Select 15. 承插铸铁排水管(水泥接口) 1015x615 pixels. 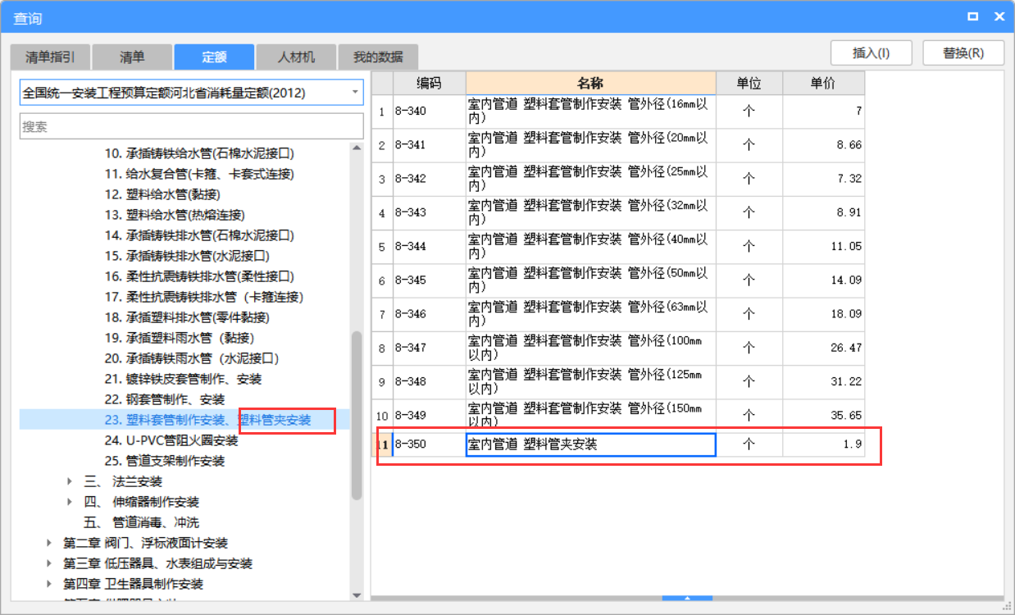(187, 256)
